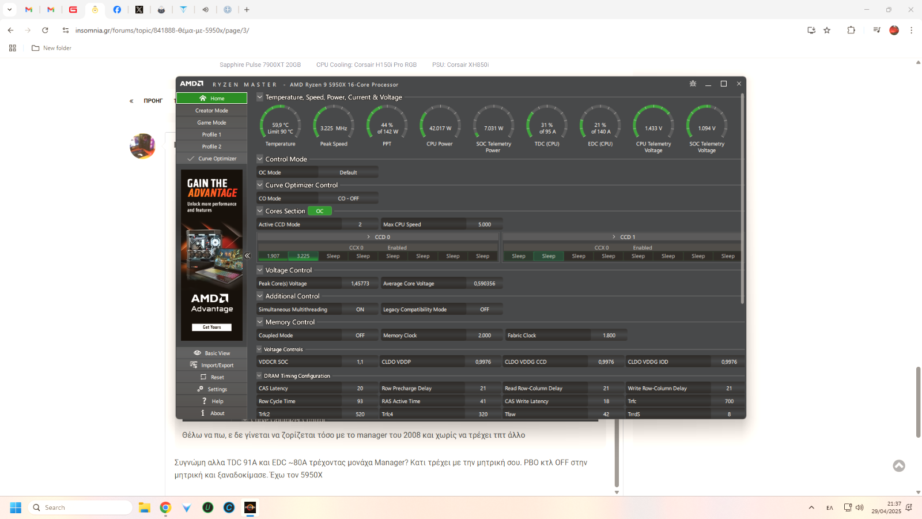Click the Reset icon in sidebar
The image size is (922, 519).
click(x=203, y=377)
